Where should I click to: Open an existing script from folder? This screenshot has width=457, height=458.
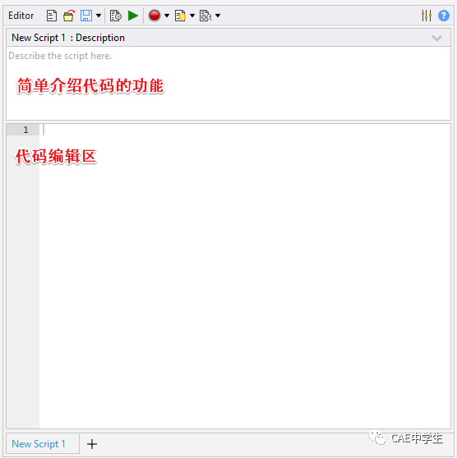(x=69, y=16)
